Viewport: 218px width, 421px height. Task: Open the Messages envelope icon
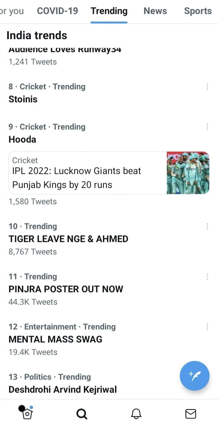(191, 413)
